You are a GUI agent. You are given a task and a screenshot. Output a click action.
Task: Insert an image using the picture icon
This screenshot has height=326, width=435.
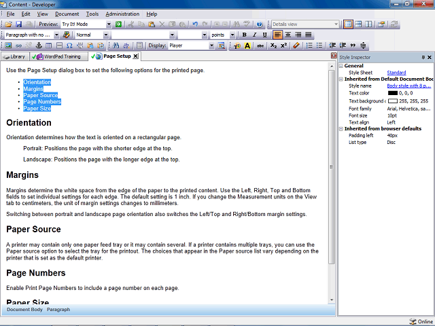[x=8, y=46]
